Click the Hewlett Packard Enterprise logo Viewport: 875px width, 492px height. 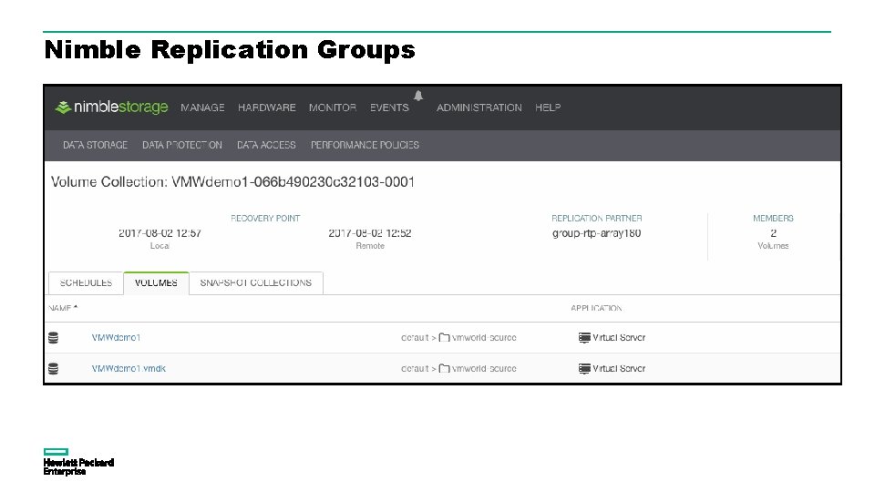point(78,462)
